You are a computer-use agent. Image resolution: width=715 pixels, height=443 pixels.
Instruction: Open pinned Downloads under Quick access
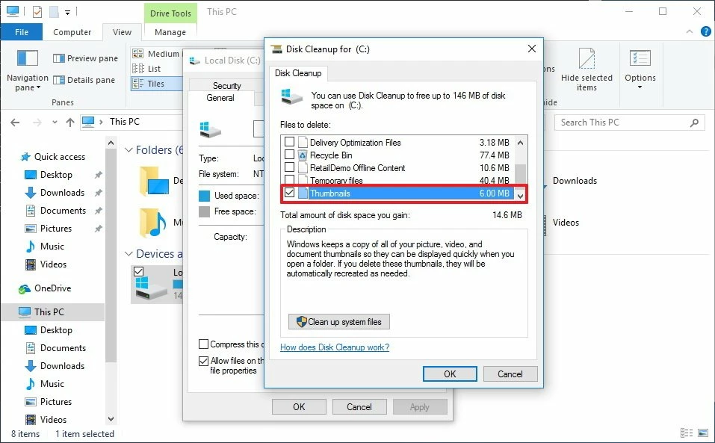click(62, 193)
